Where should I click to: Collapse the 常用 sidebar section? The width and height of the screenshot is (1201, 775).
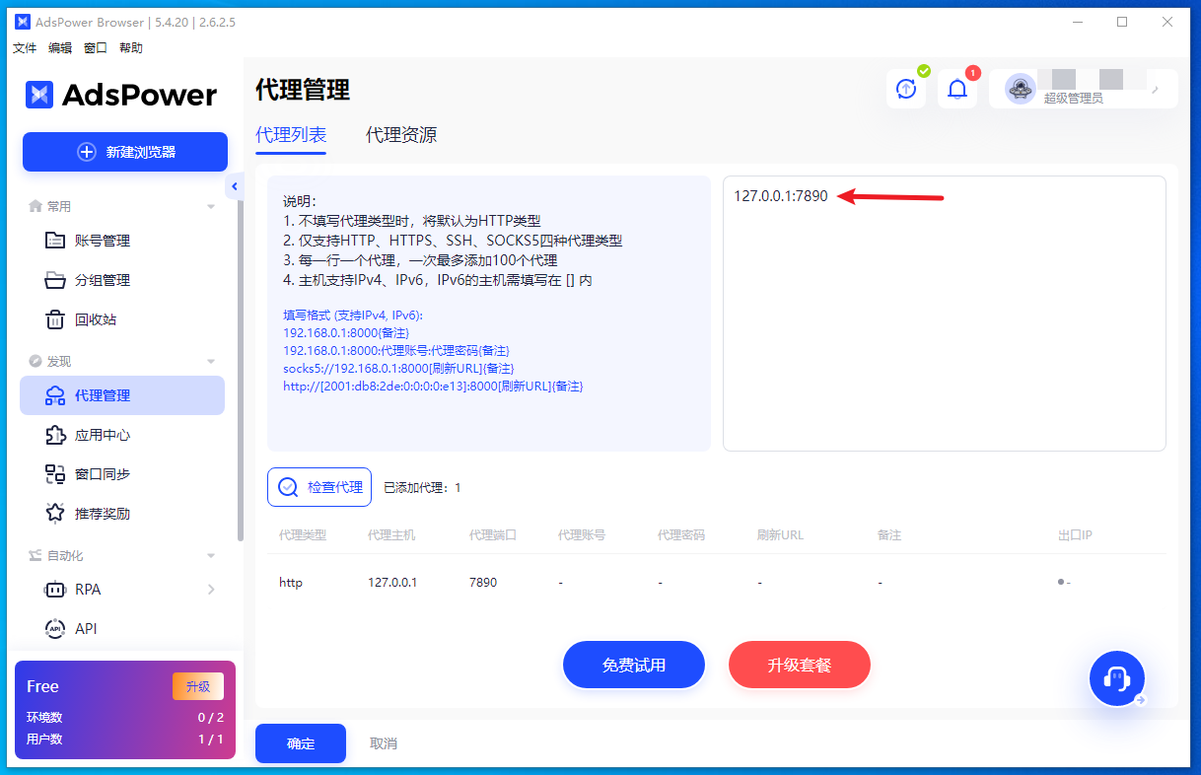click(210, 207)
